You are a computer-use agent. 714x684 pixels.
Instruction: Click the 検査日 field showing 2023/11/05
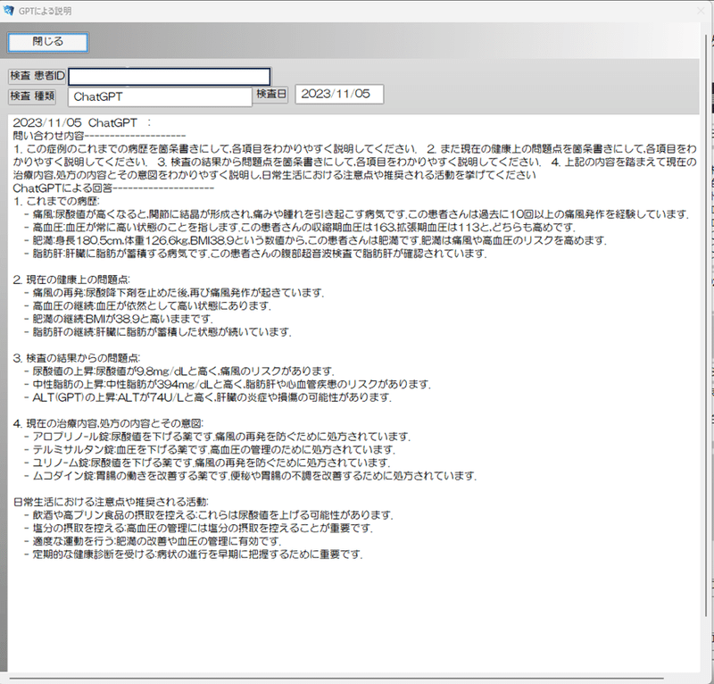pos(339,94)
